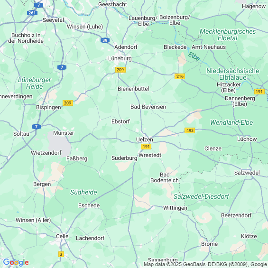Click the Google logo
This screenshot has height=268, width=268.
[x=16, y=262]
